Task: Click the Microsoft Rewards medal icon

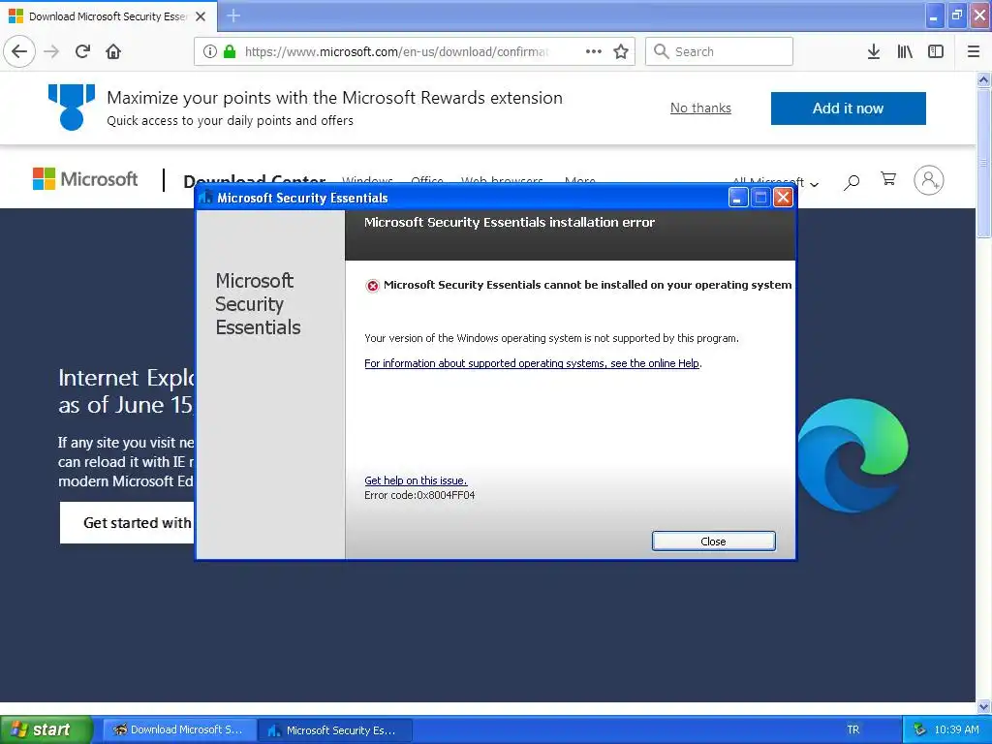Action: [x=72, y=107]
